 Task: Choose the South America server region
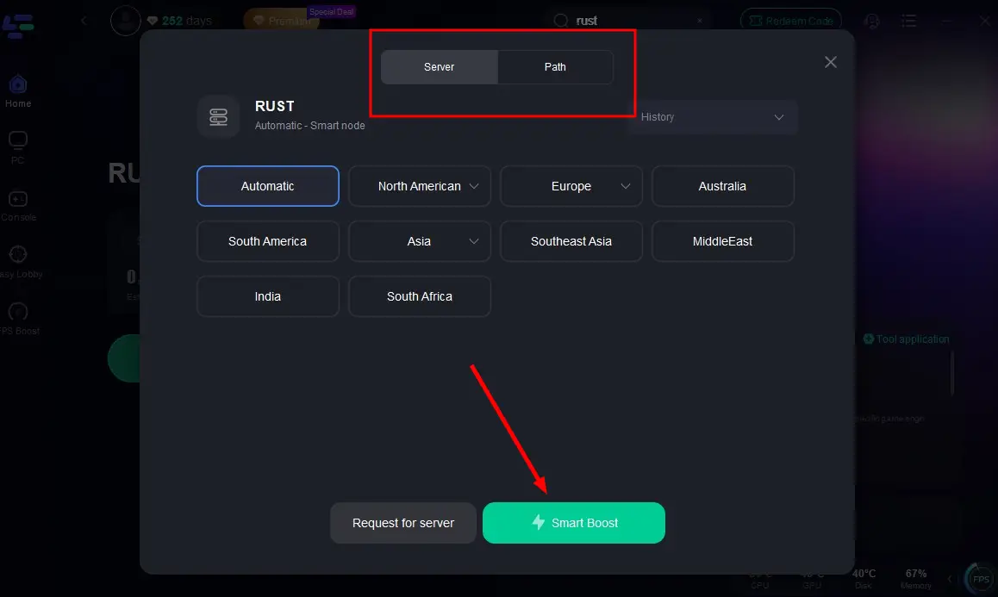[x=268, y=241]
